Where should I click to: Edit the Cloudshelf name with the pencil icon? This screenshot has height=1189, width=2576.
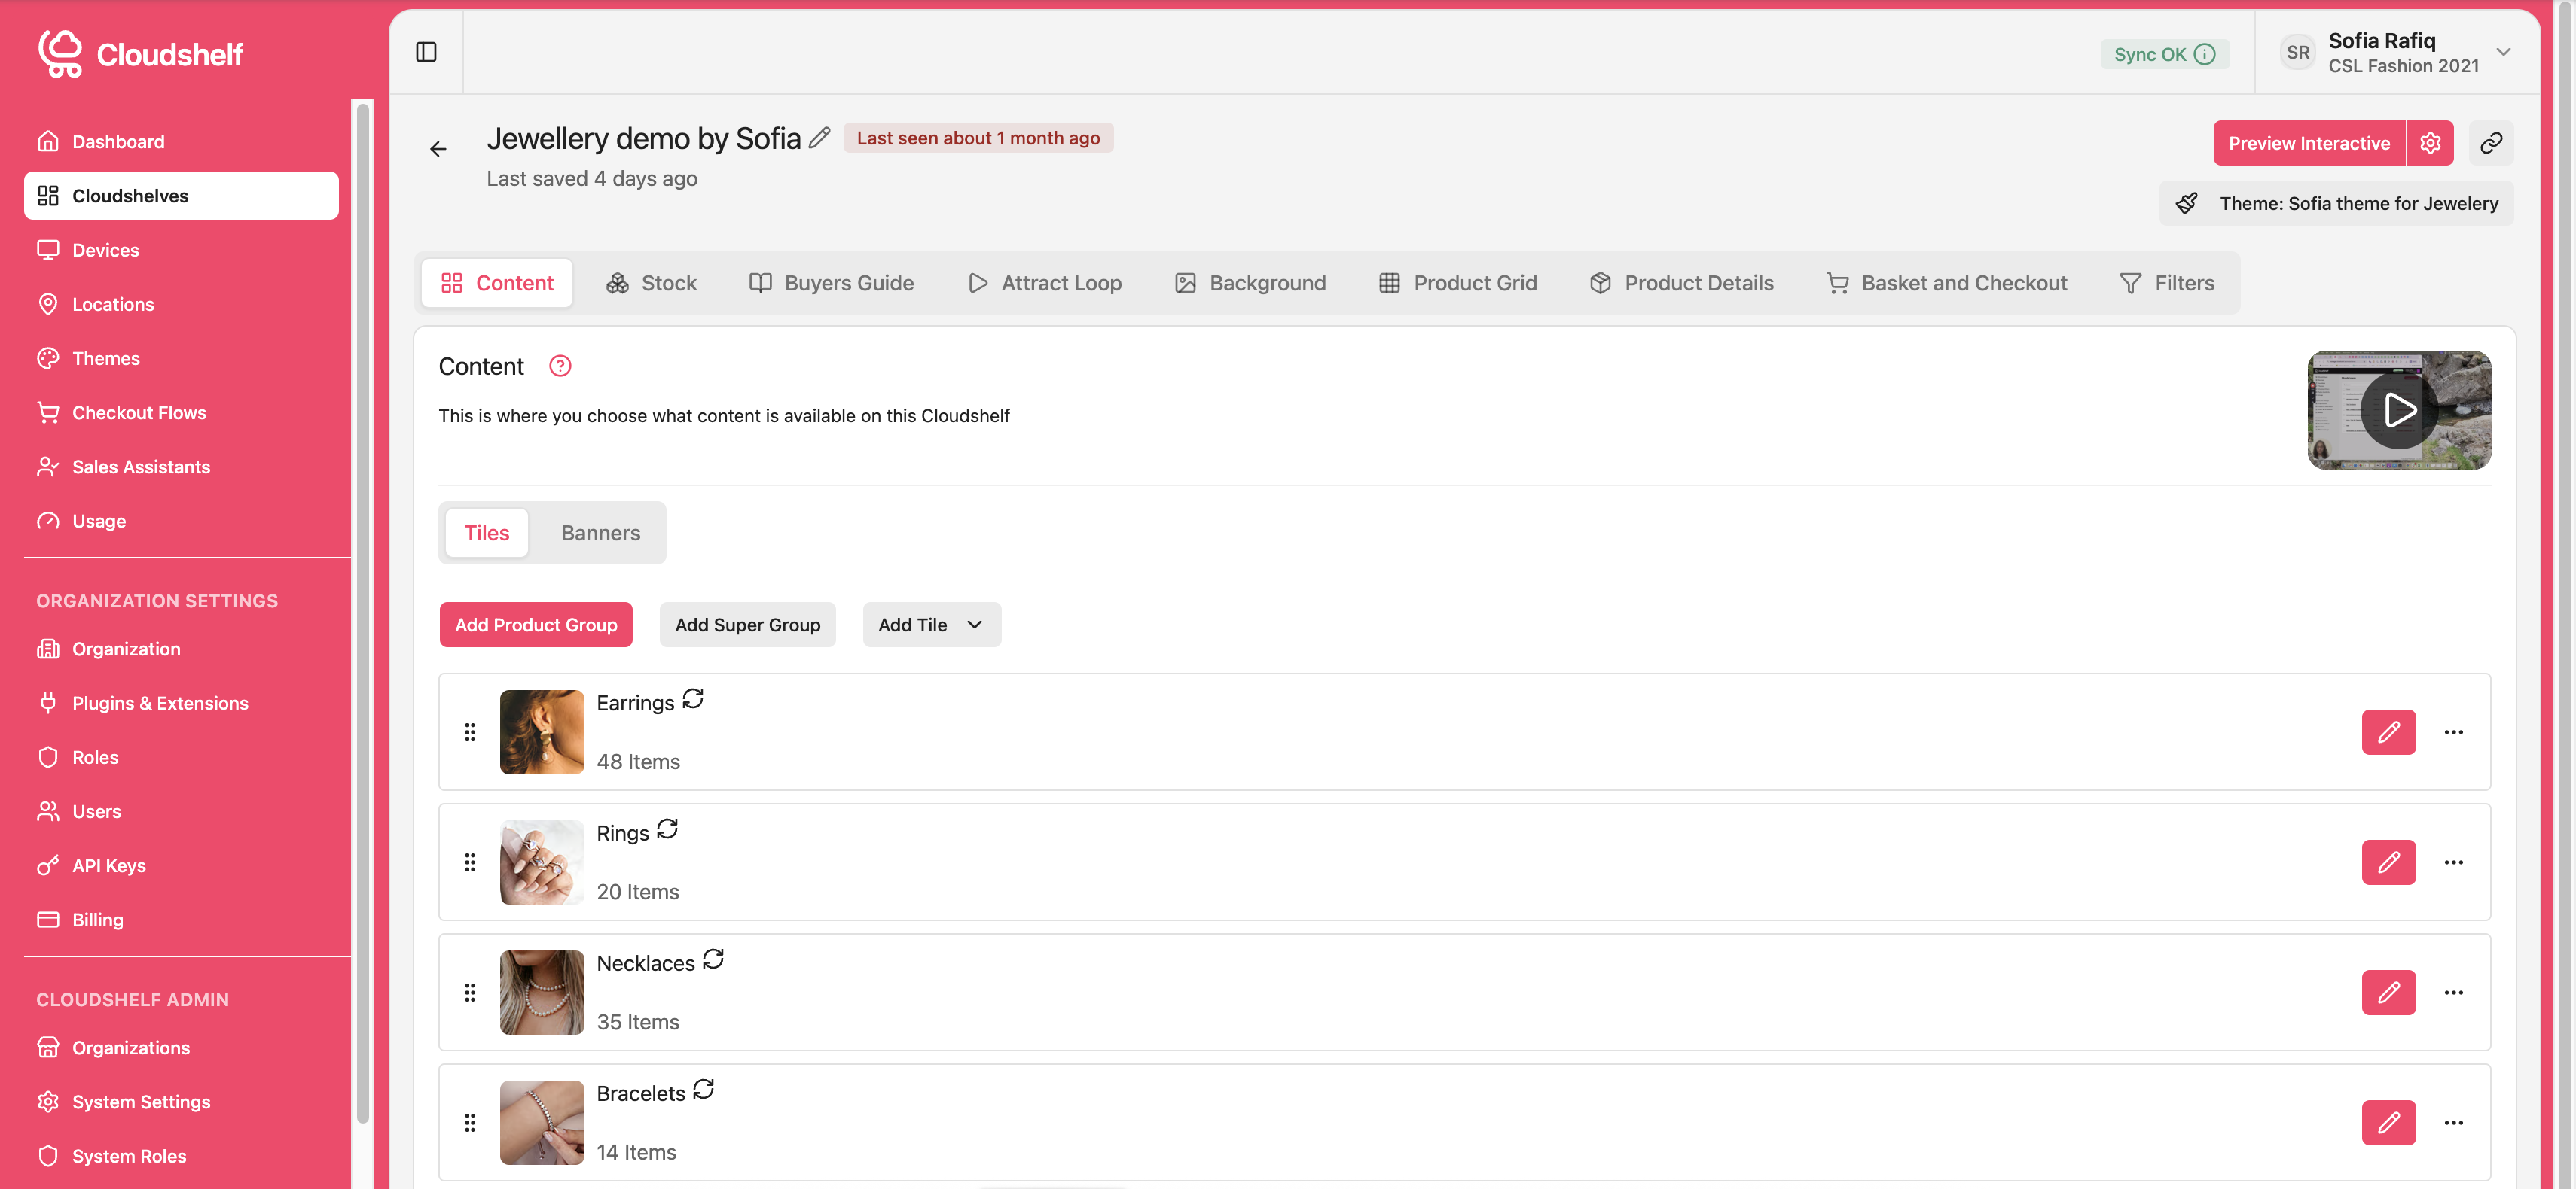coord(820,137)
